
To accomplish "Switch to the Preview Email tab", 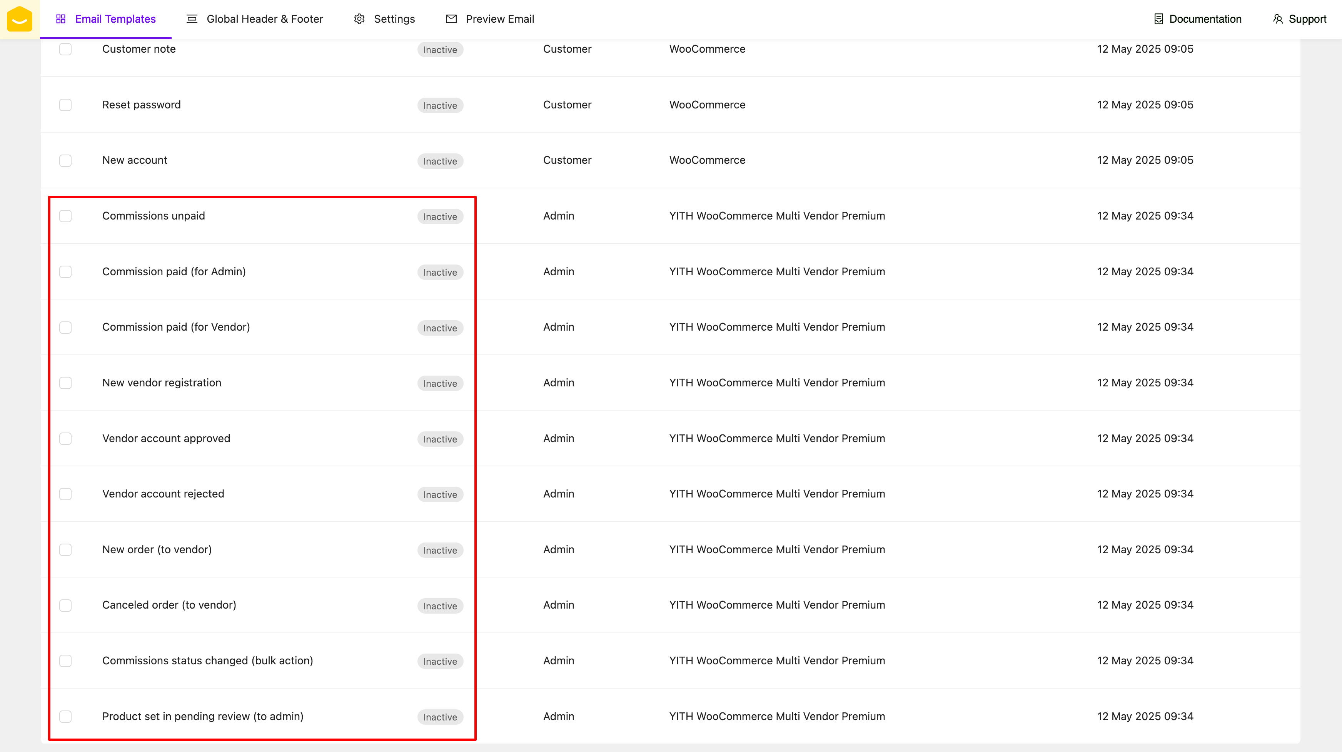I will pos(499,19).
